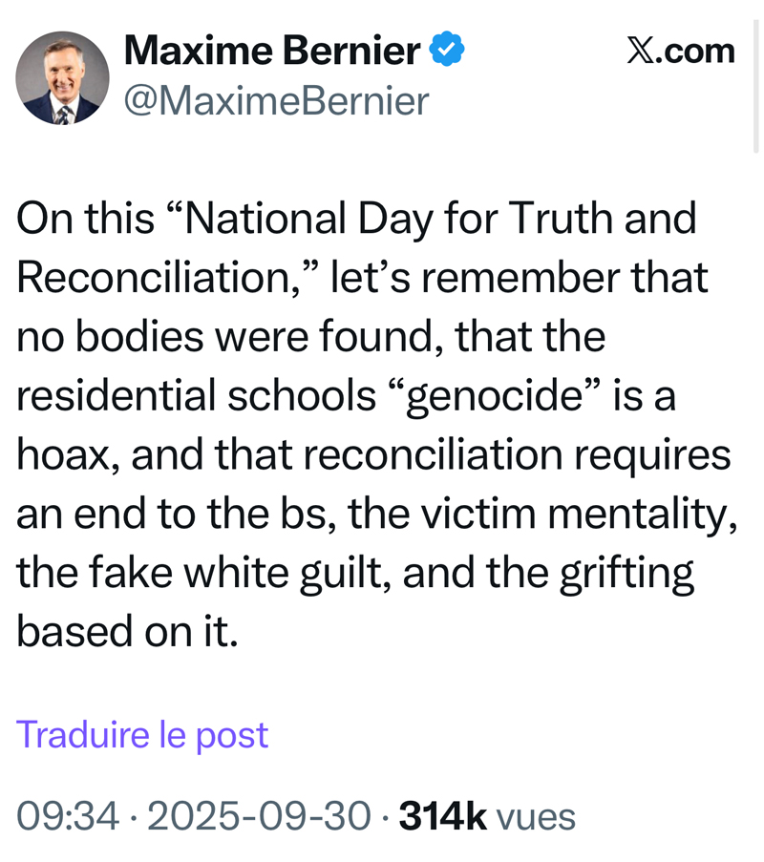764x862 pixels.
Task: Click the "vues" label beside the count
Action: click(536, 816)
